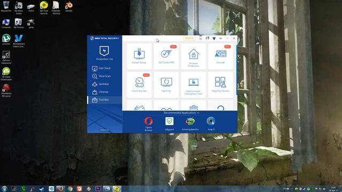
Task: Launch the Registry Cleaner tool
Action: pos(221,85)
